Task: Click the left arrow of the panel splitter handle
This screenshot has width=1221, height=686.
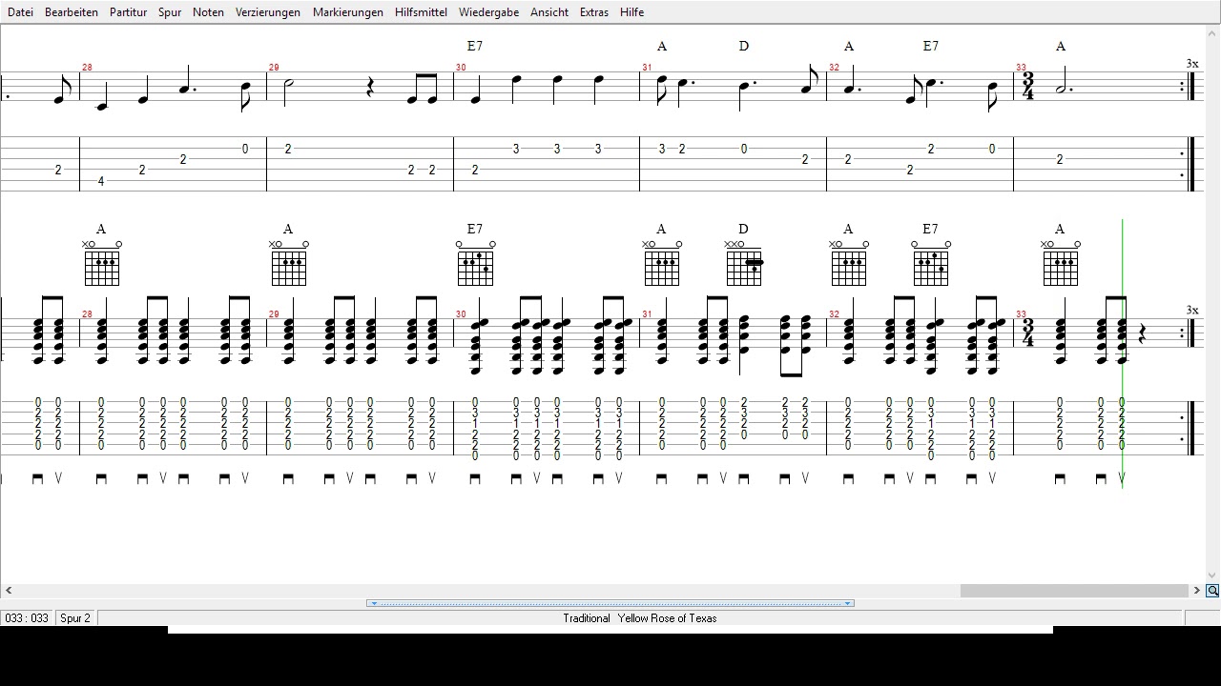Action: 373,603
